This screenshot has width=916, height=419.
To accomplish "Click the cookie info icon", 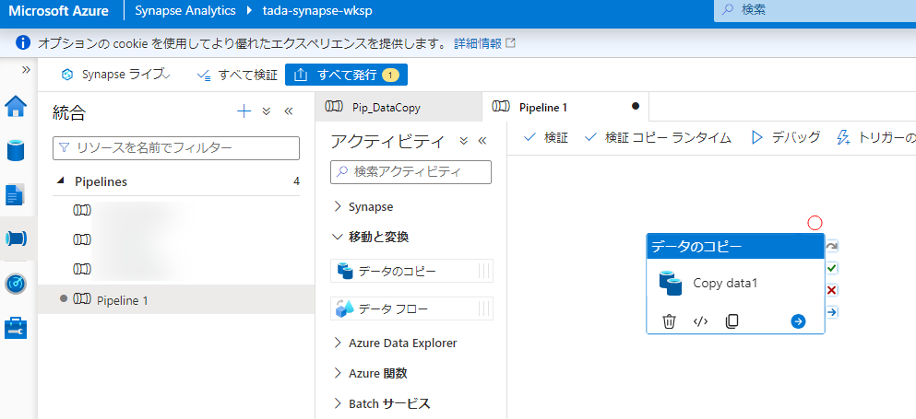I will tap(23, 43).
